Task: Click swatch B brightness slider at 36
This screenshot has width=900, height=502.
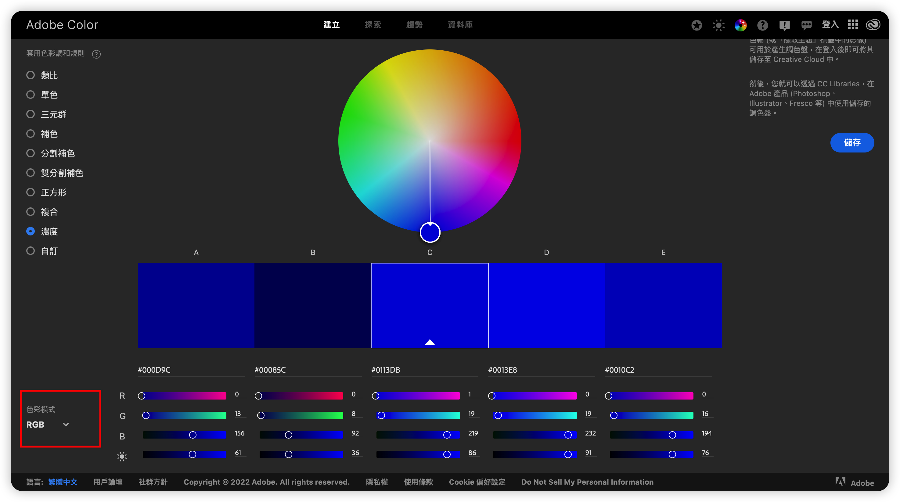Action: (x=288, y=454)
